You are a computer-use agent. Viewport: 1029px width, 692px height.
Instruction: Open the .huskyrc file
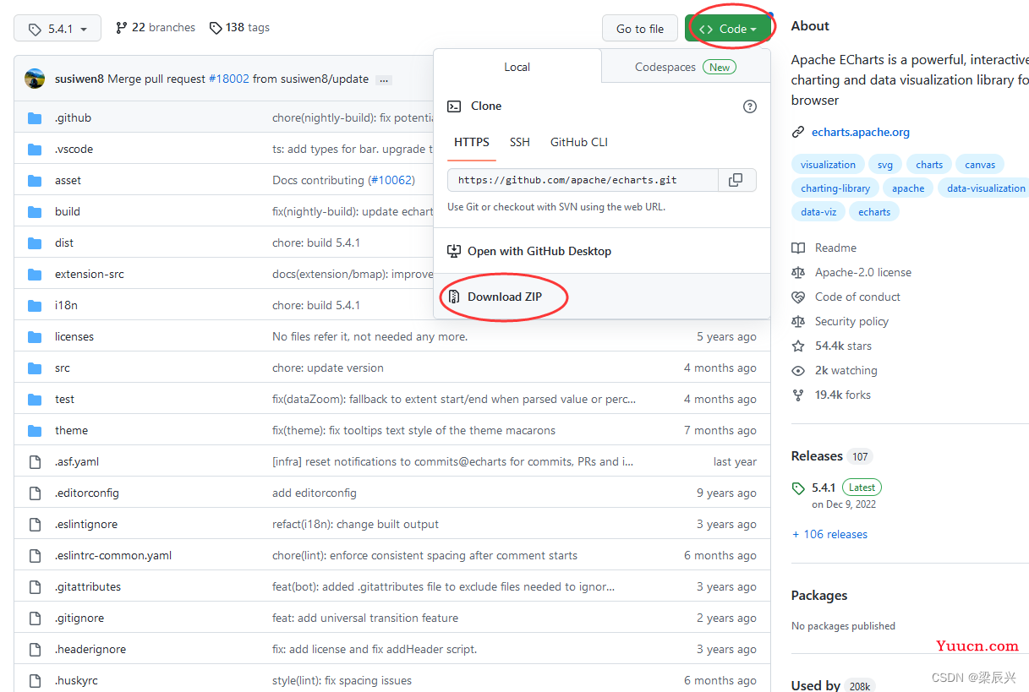pyautogui.click(x=76, y=680)
